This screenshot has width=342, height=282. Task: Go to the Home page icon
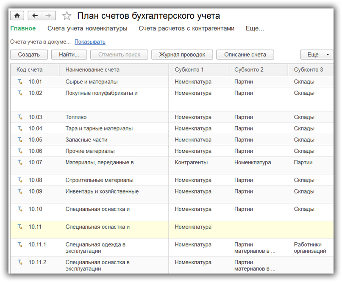17,16
